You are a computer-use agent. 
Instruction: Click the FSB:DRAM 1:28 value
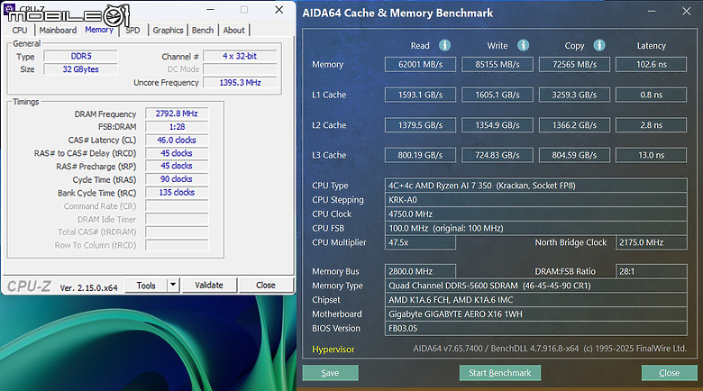[x=177, y=127]
